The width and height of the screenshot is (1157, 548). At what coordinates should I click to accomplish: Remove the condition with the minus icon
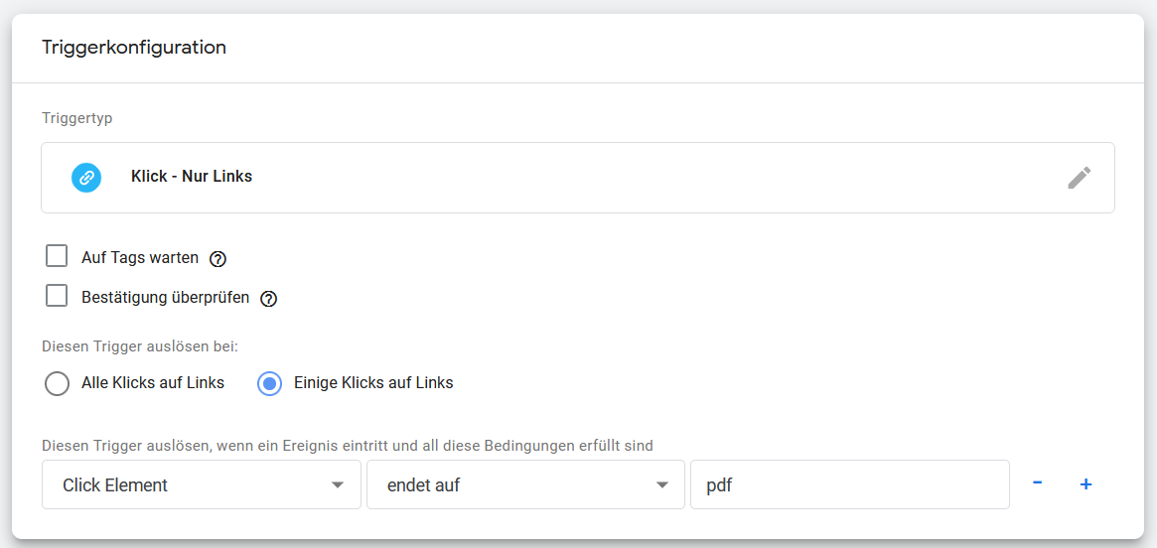tap(1038, 483)
